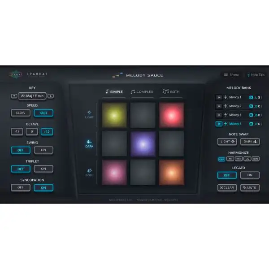Click the Evabeat logo icon
The width and height of the screenshot is (269, 269).
coord(16,75)
